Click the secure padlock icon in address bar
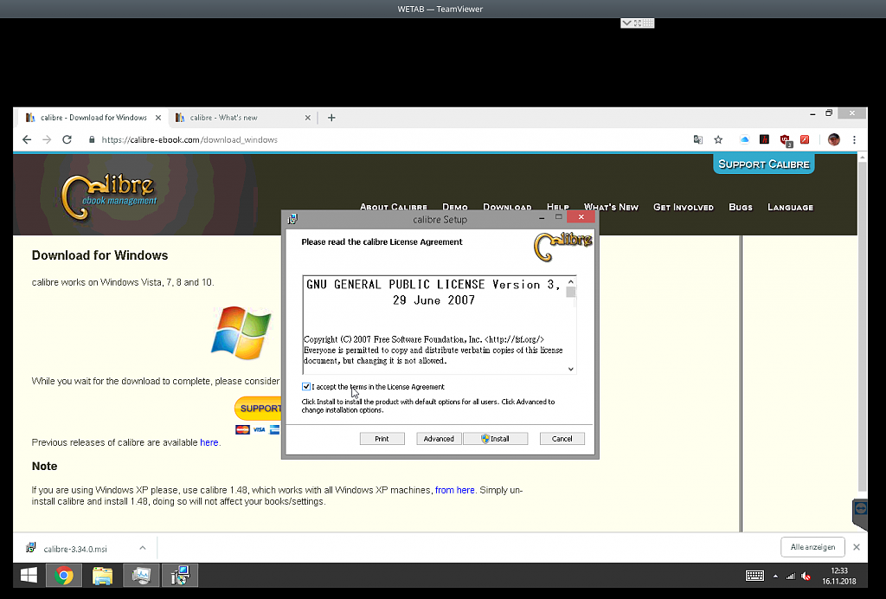The width and height of the screenshot is (886, 599). click(92, 139)
